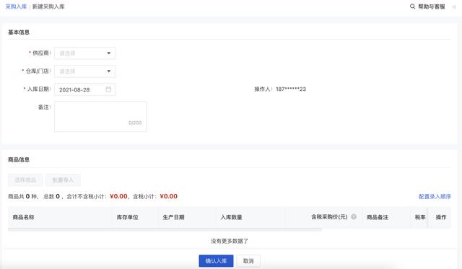The width and height of the screenshot is (462, 269).
Task: Go back via 采购入库 breadcrumb link
Action: [x=16, y=6]
